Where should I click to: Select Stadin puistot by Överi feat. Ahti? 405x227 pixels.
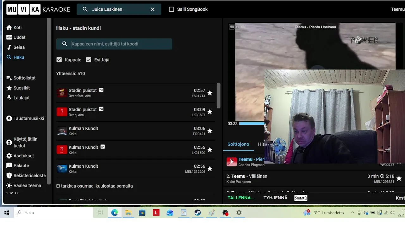[136, 93]
